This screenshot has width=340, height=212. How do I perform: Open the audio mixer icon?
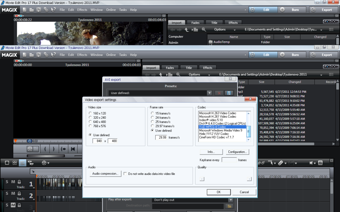pos(320,163)
